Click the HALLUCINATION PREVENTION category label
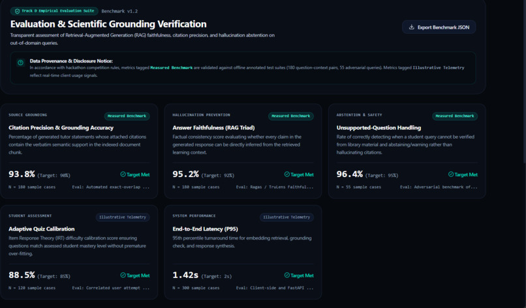This screenshot has height=308, width=526. coord(201,115)
